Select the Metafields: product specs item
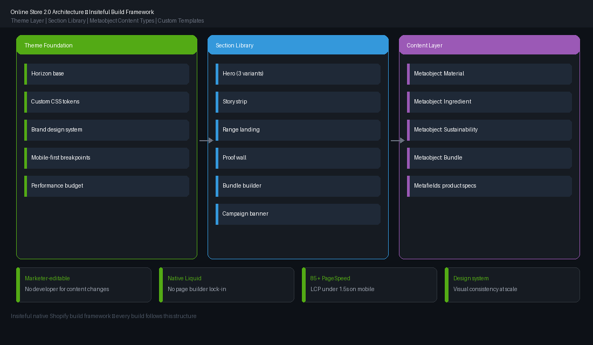 tap(489, 186)
